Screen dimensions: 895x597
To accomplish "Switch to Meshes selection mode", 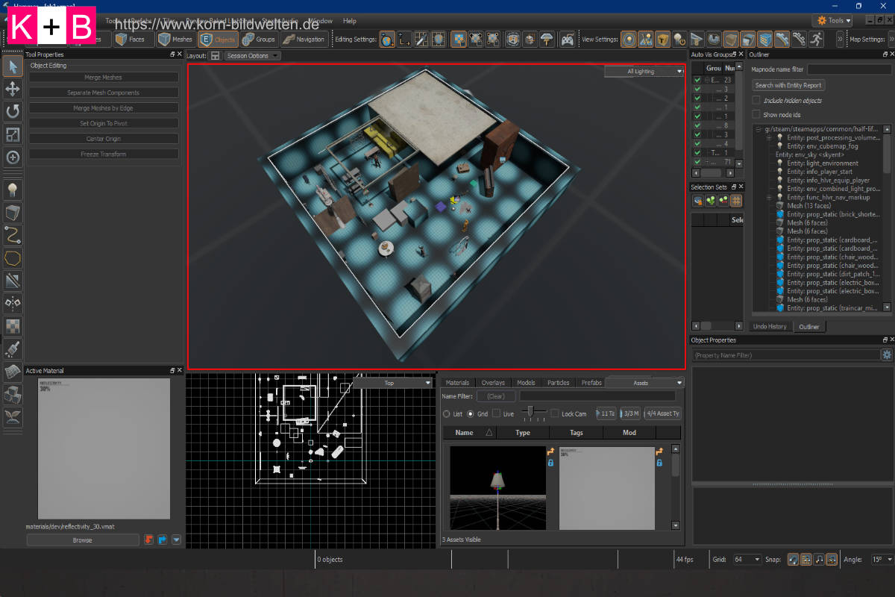I will coord(176,39).
